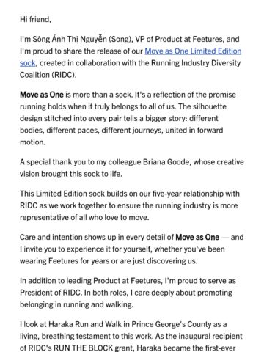The height and width of the screenshot is (352, 264).
Task: Click the underlined word "sock" in the link
Action: click(28, 63)
